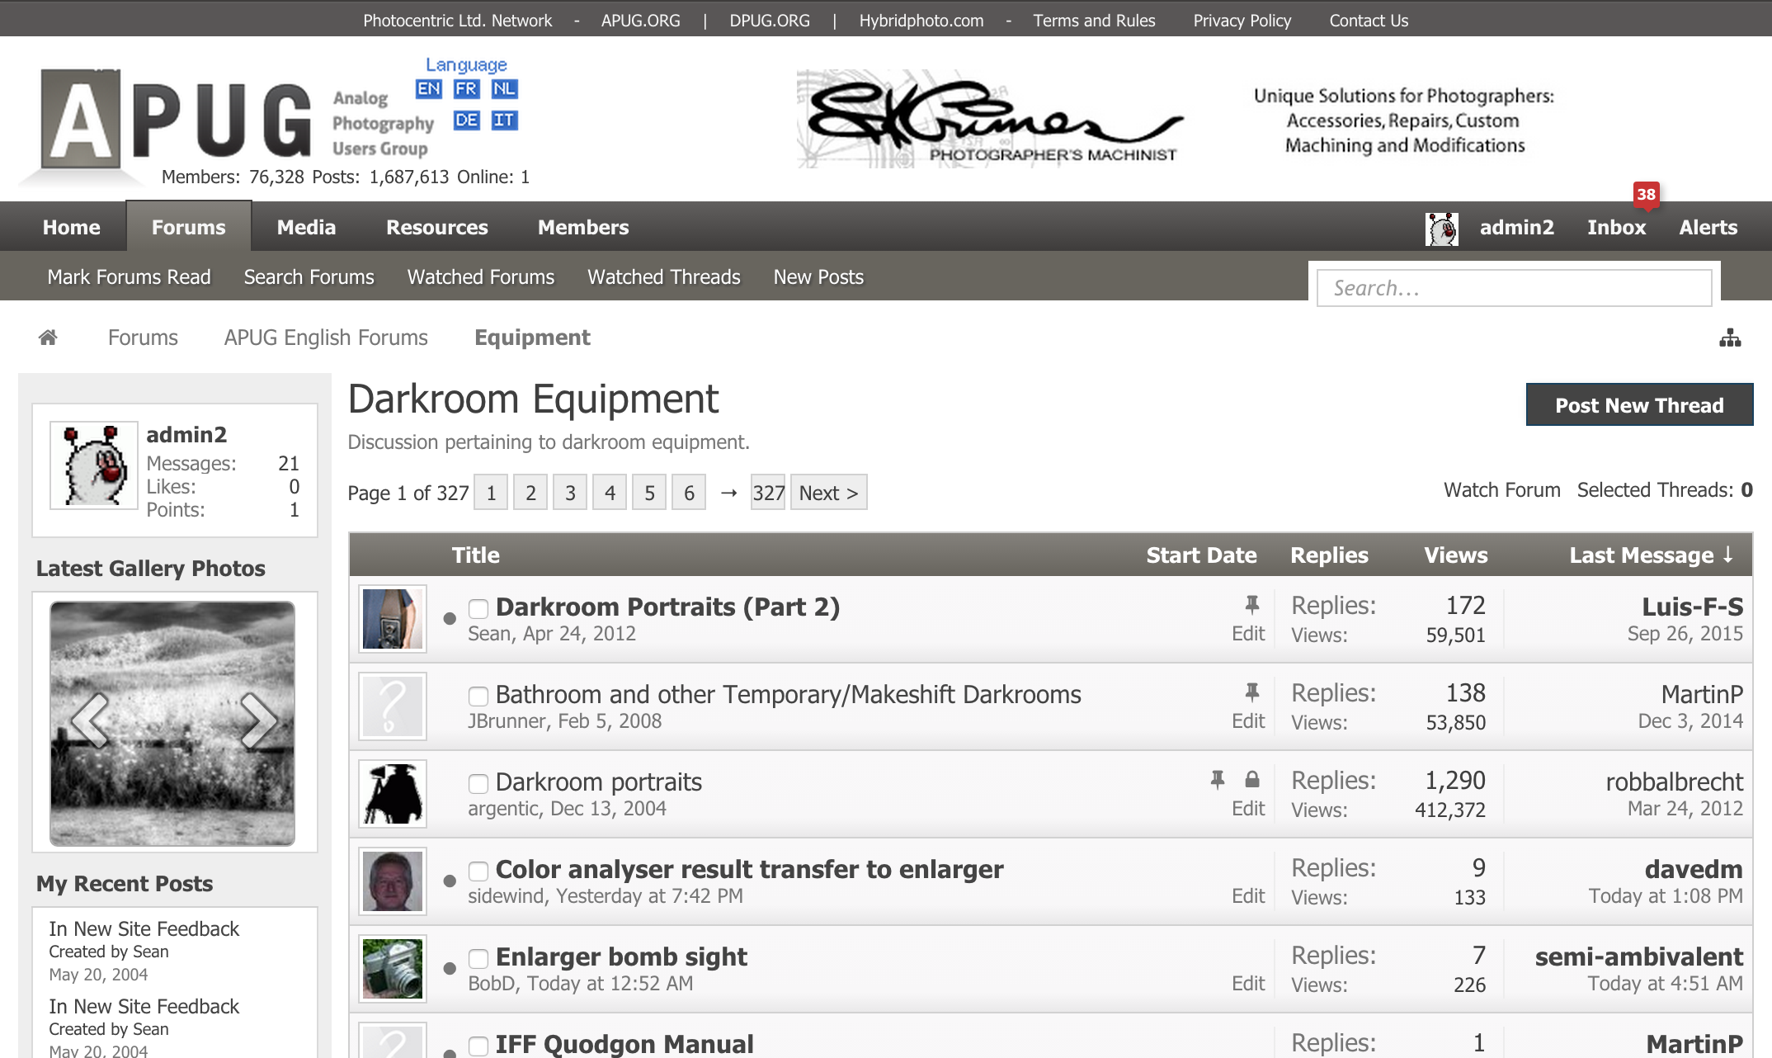Viewport: 1772px width, 1058px height.
Task: Select Color analyser result transfer checkbox
Action: (478, 871)
